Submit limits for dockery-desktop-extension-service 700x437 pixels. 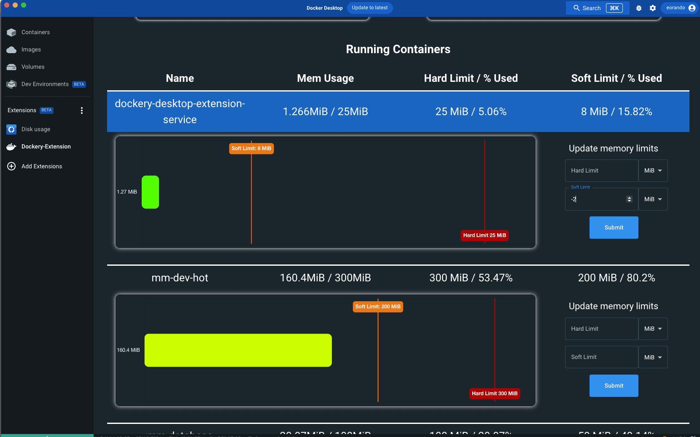point(614,228)
